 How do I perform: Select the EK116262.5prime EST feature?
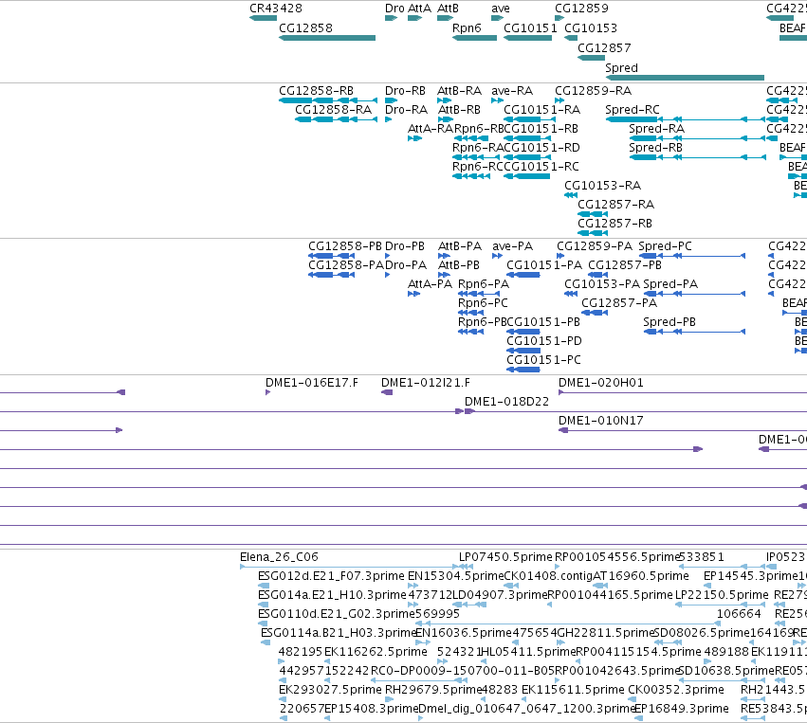click(327, 662)
